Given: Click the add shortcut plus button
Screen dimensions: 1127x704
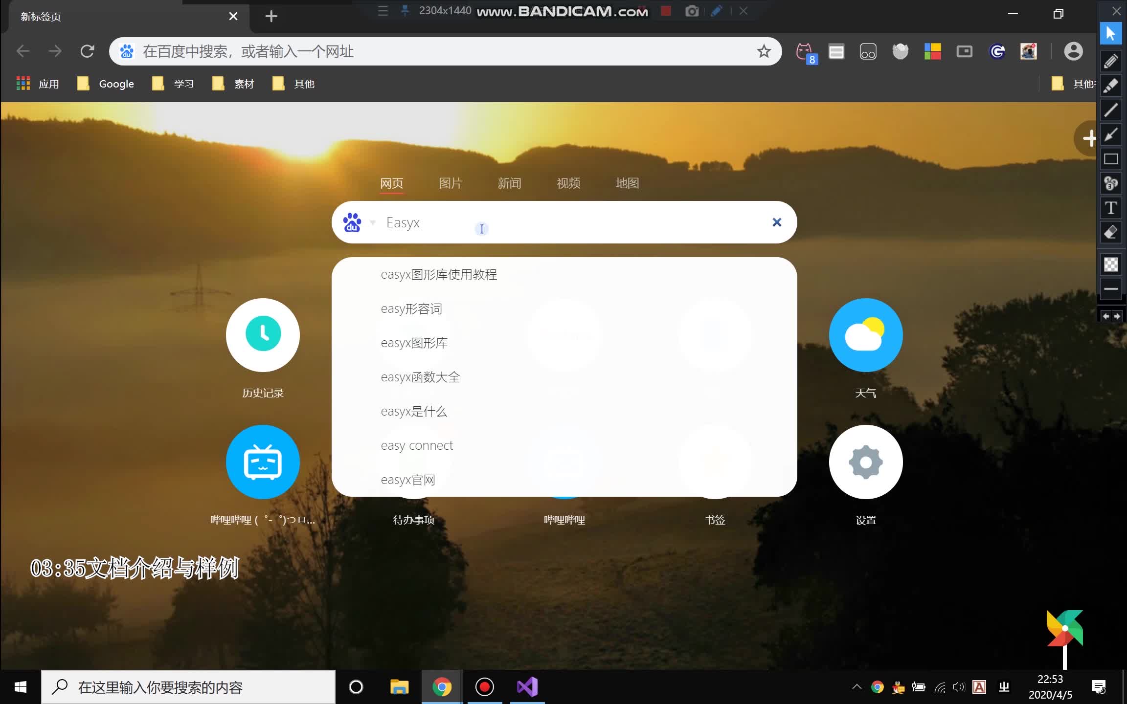Looking at the screenshot, I should 1087,138.
